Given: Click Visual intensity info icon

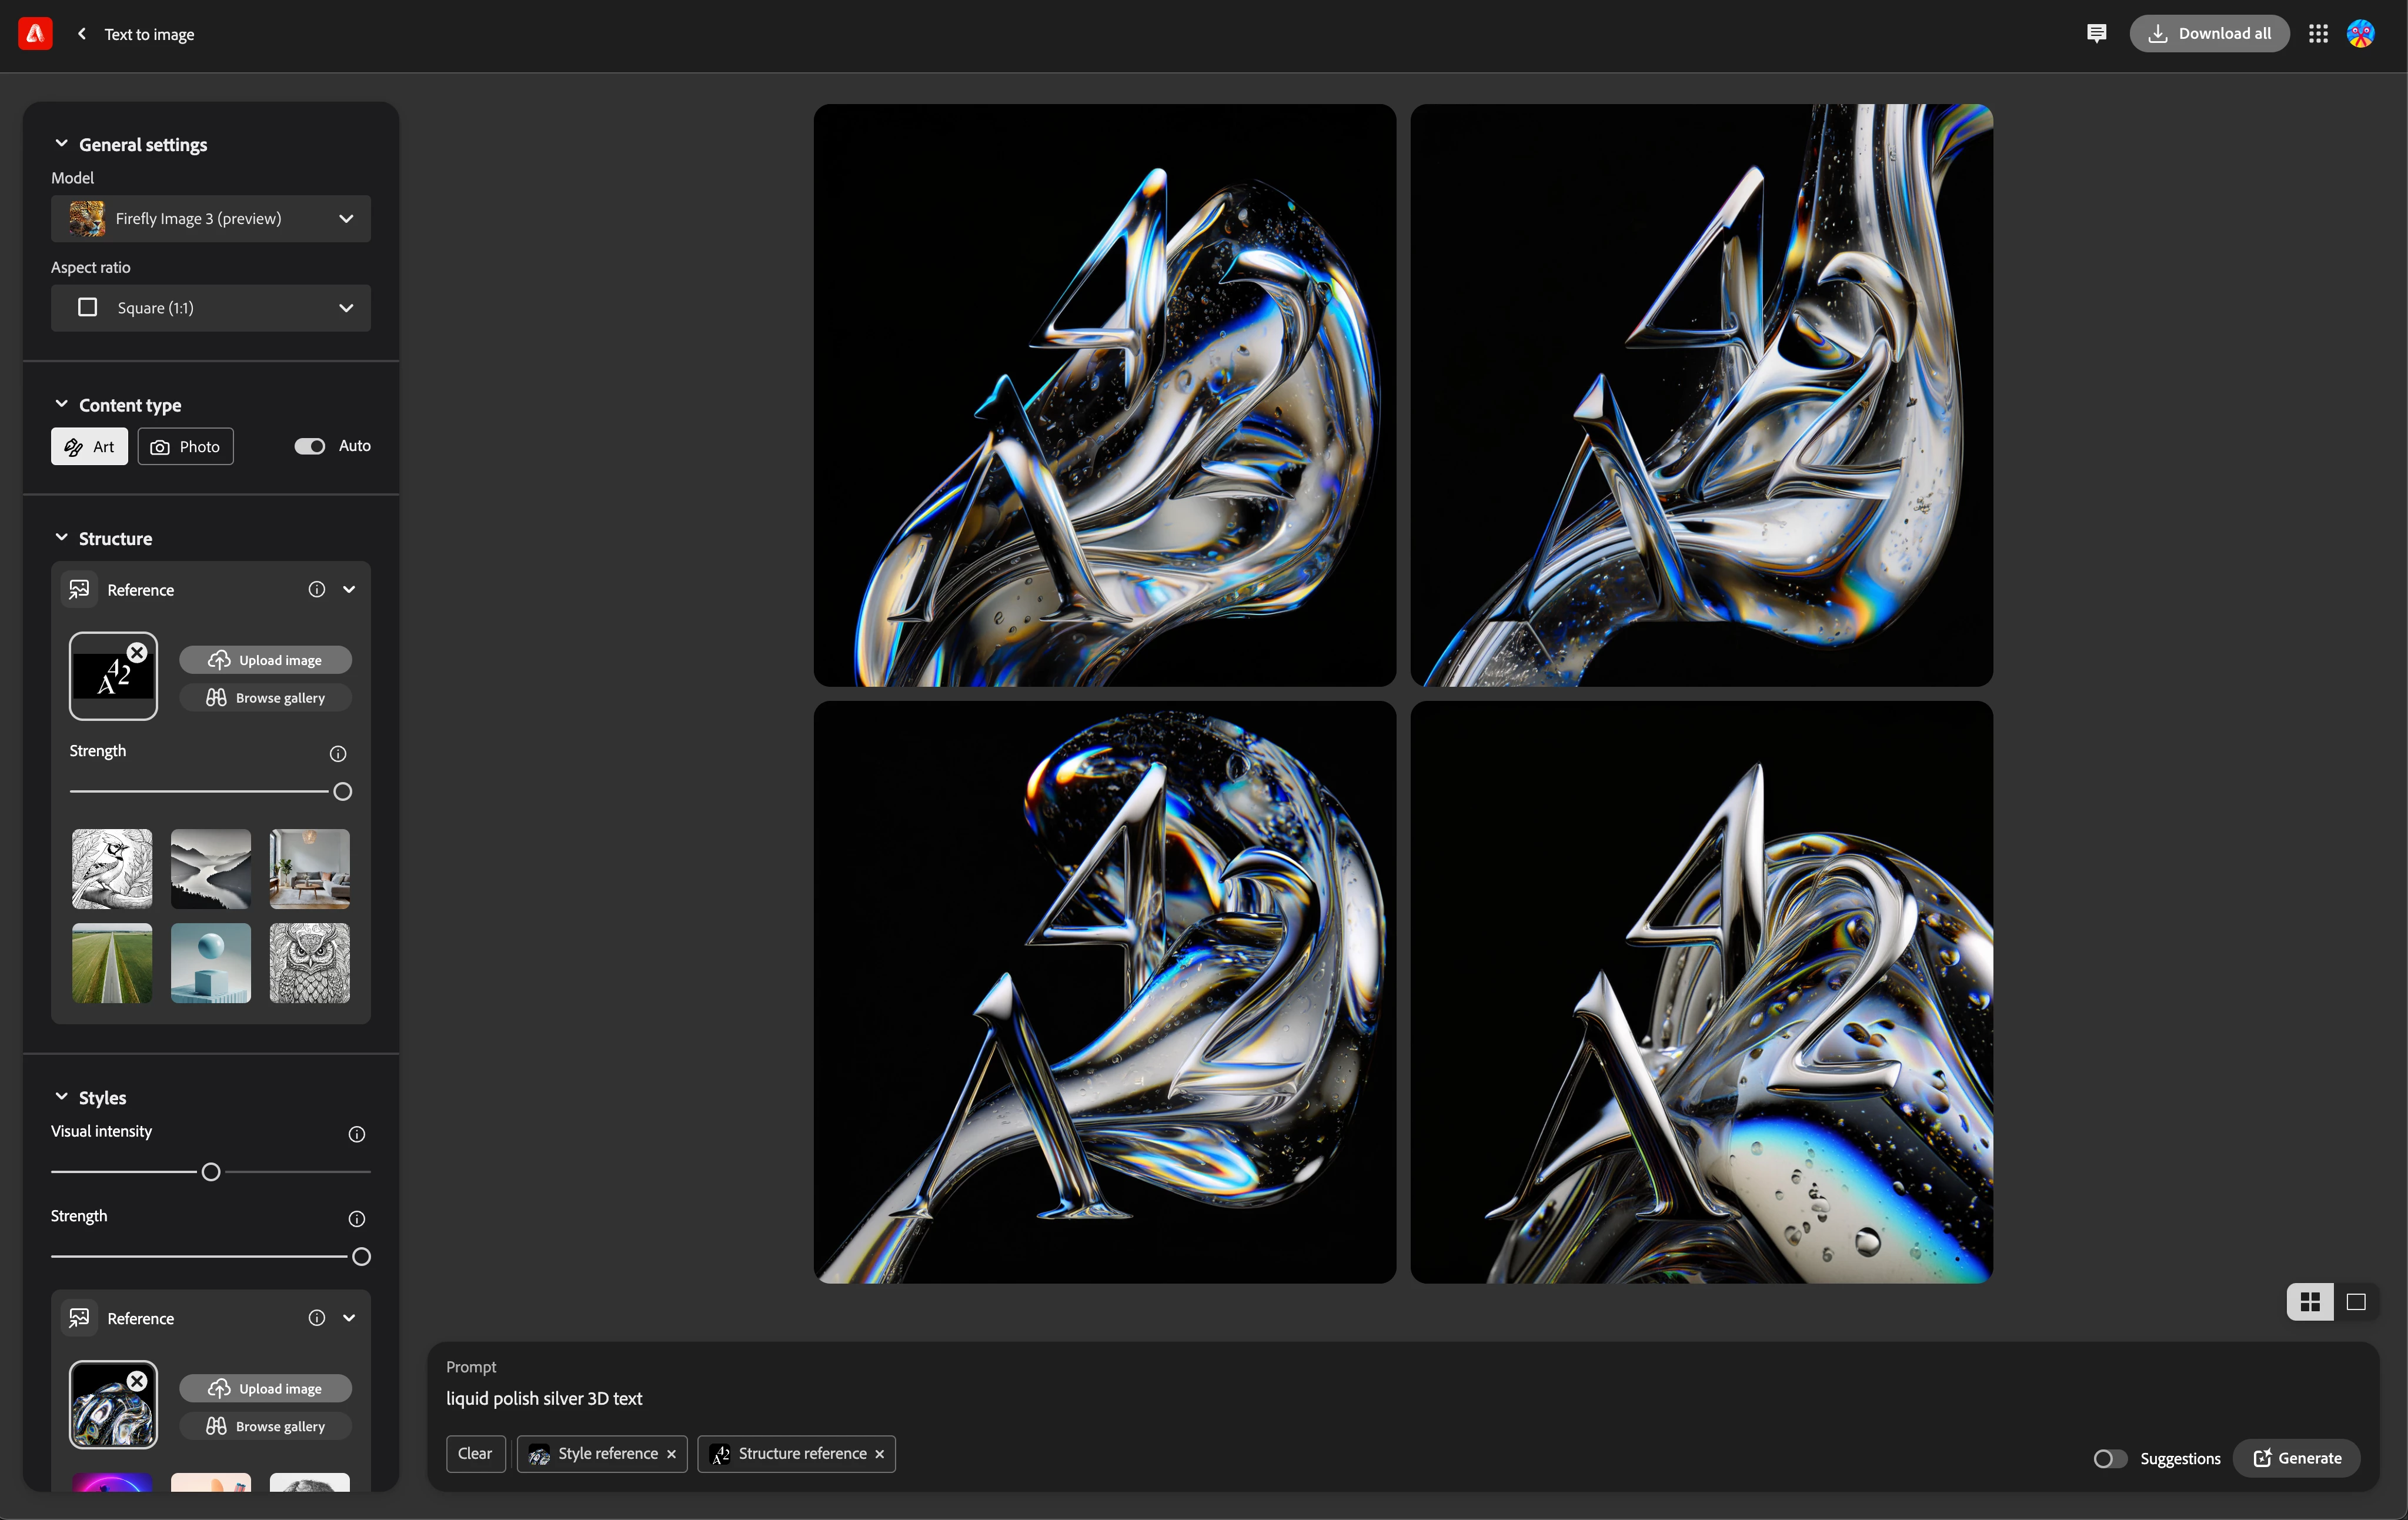Looking at the screenshot, I should (356, 1134).
